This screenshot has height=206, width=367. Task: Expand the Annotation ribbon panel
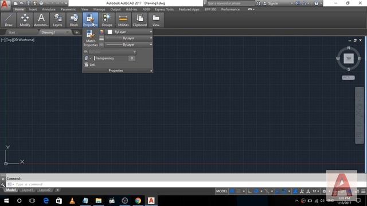pos(41,20)
